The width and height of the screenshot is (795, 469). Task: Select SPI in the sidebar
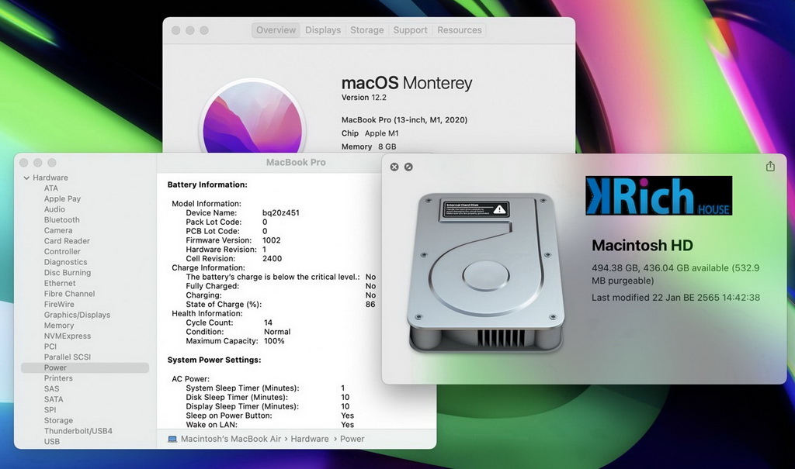[x=50, y=410]
